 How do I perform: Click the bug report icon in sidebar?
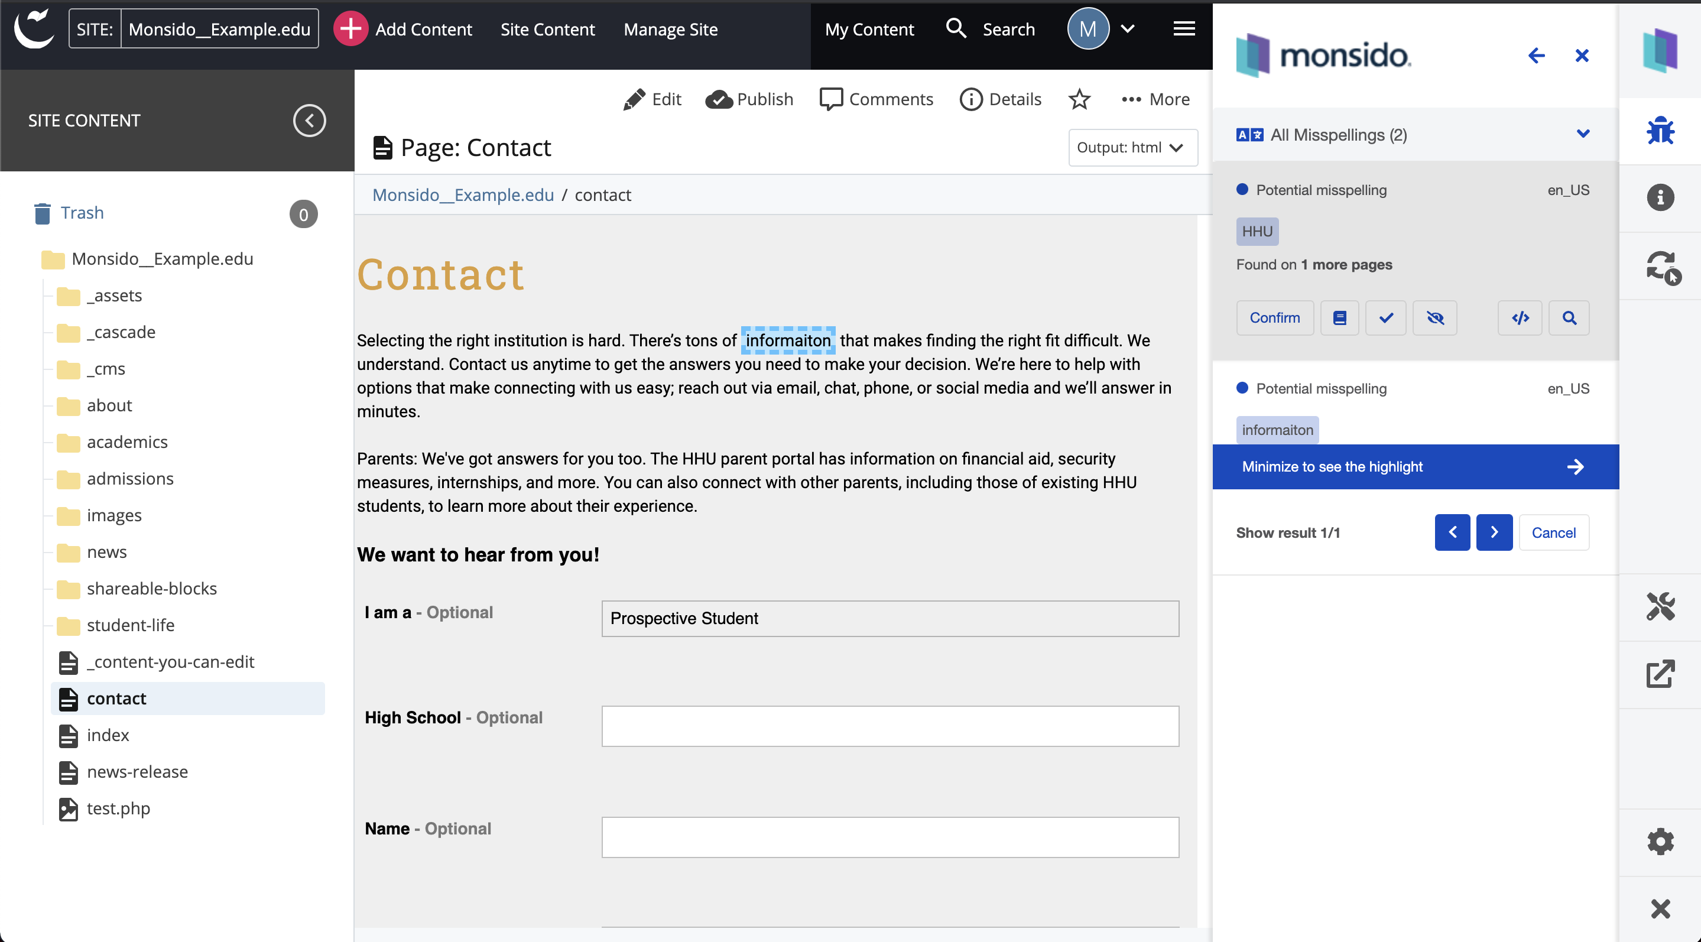[1661, 131]
